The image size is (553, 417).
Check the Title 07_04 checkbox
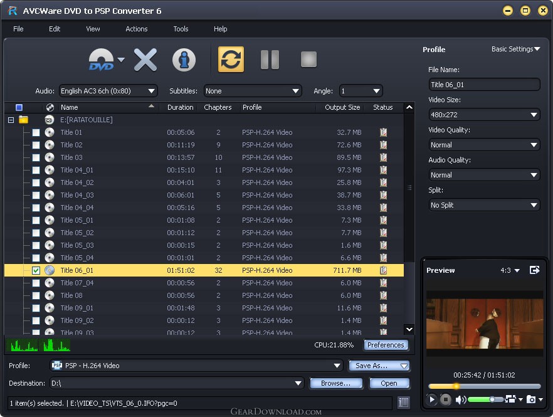coord(36,283)
